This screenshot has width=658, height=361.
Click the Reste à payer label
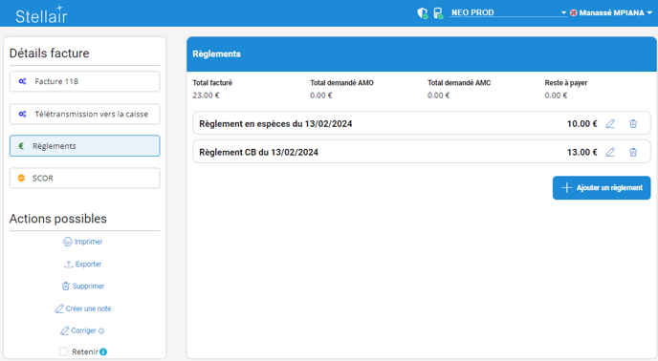coord(566,83)
